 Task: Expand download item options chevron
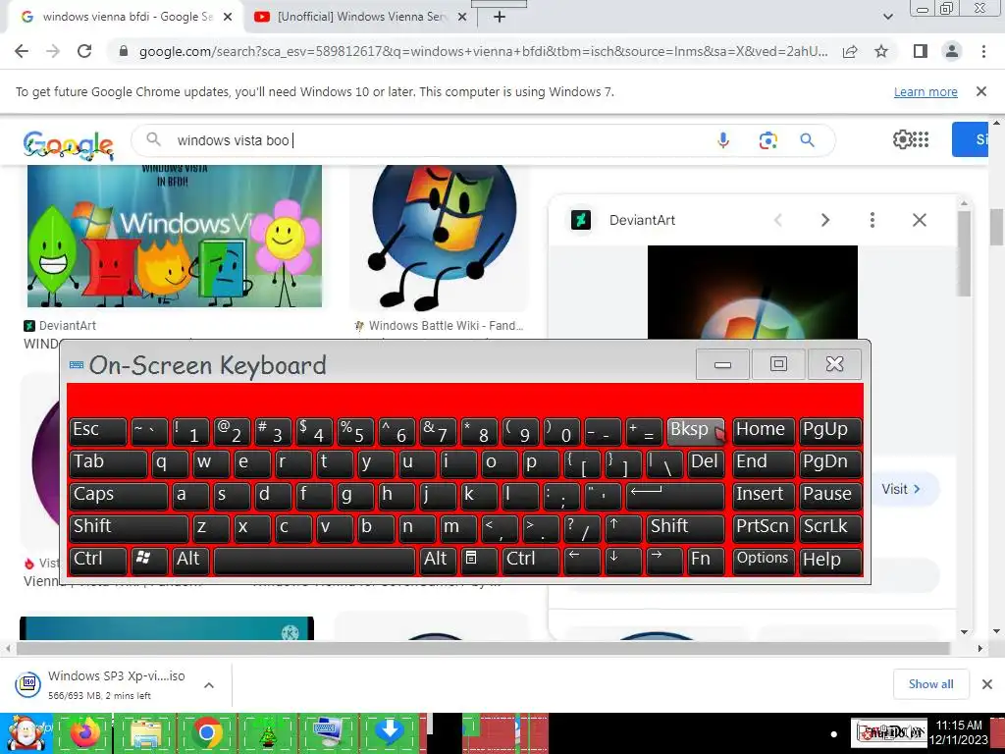(208, 685)
